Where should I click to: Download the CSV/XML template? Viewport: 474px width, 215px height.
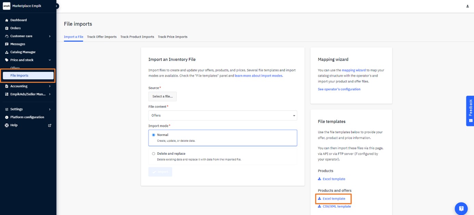point(337,206)
